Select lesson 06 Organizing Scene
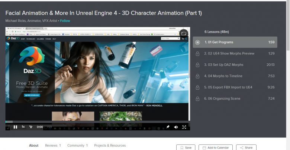 pyautogui.click(x=235, y=99)
